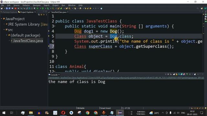Fold the main method at line 3
The height and width of the screenshot is (116, 207).
55,26
